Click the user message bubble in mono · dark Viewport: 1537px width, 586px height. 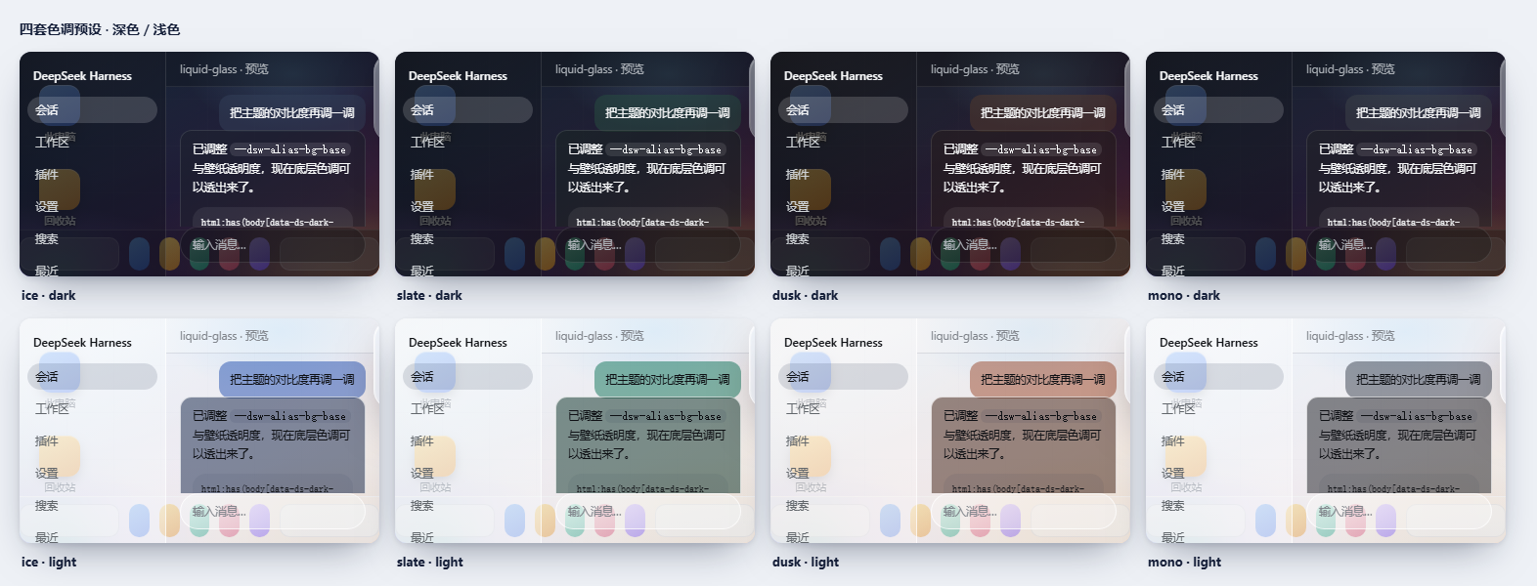[1419, 112]
